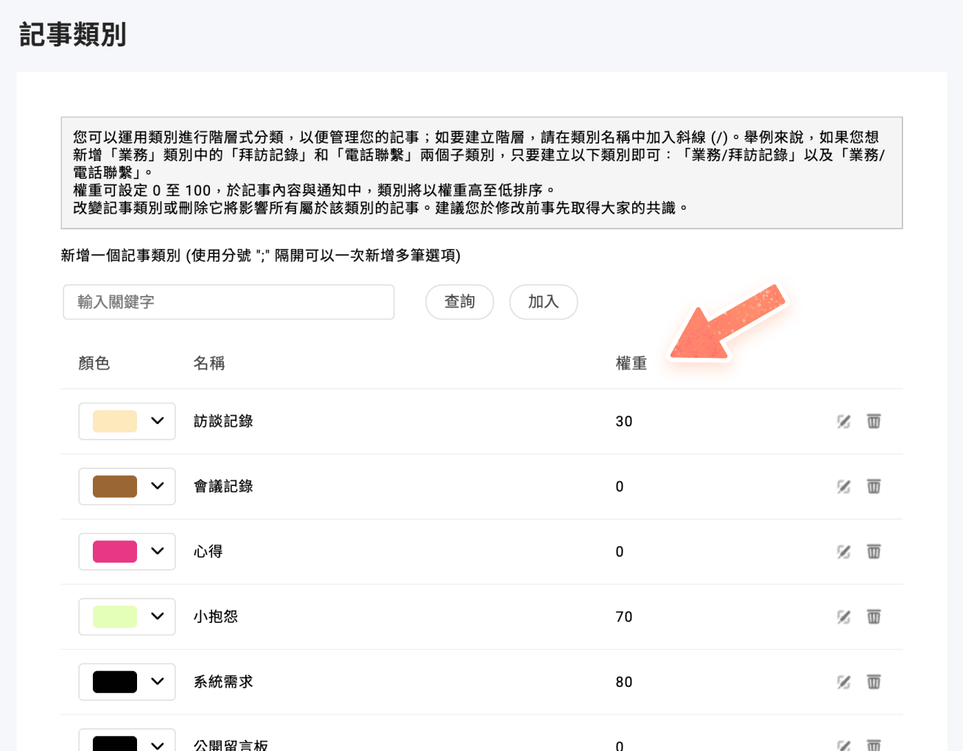The height and width of the screenshot is (751, 963).
Task: Edit the 會議記錄 category
Action: (x=844, y=487)
